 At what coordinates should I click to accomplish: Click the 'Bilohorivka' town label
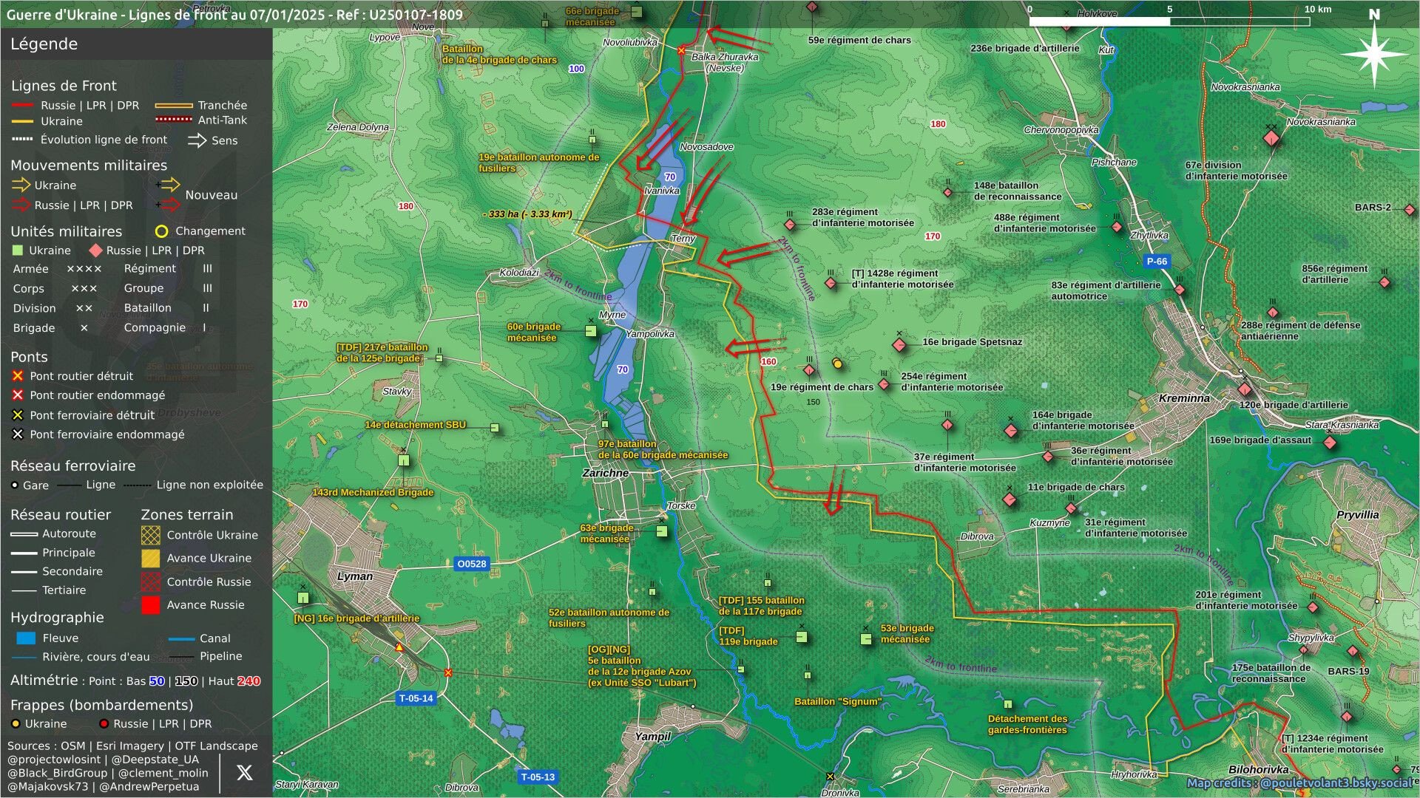[1259, 769]
